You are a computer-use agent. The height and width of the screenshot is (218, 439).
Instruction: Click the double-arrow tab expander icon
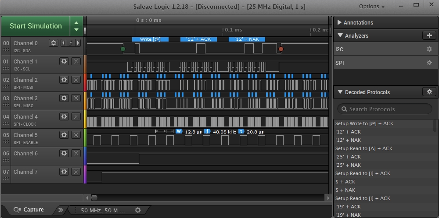(x=61, y=210)
